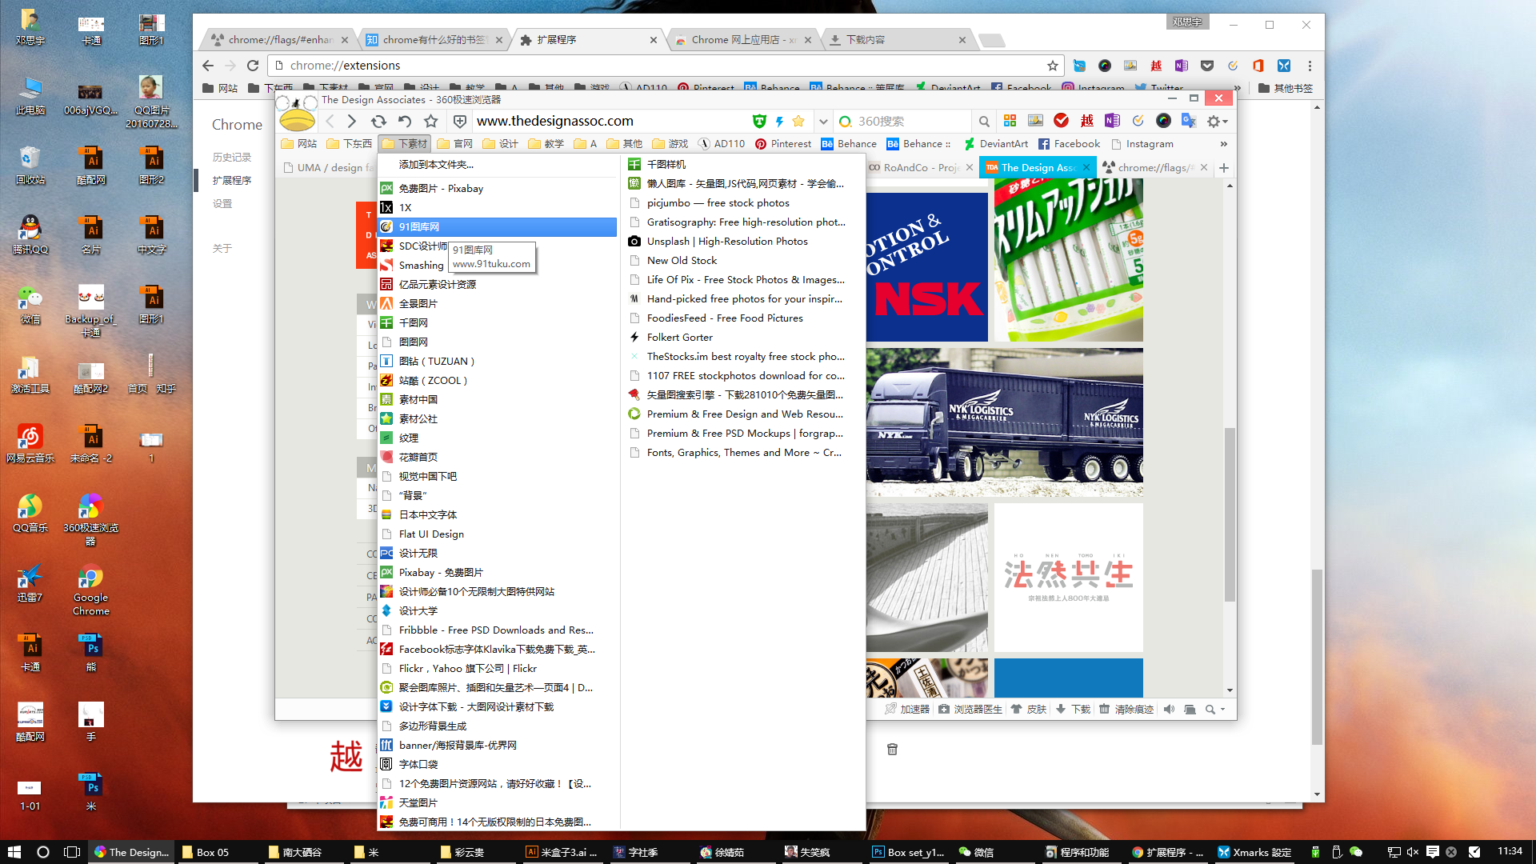Close The Design Assoc tab
Image resolution: width=1536 pixels, height=864 pixels.
click(1086, 167)
